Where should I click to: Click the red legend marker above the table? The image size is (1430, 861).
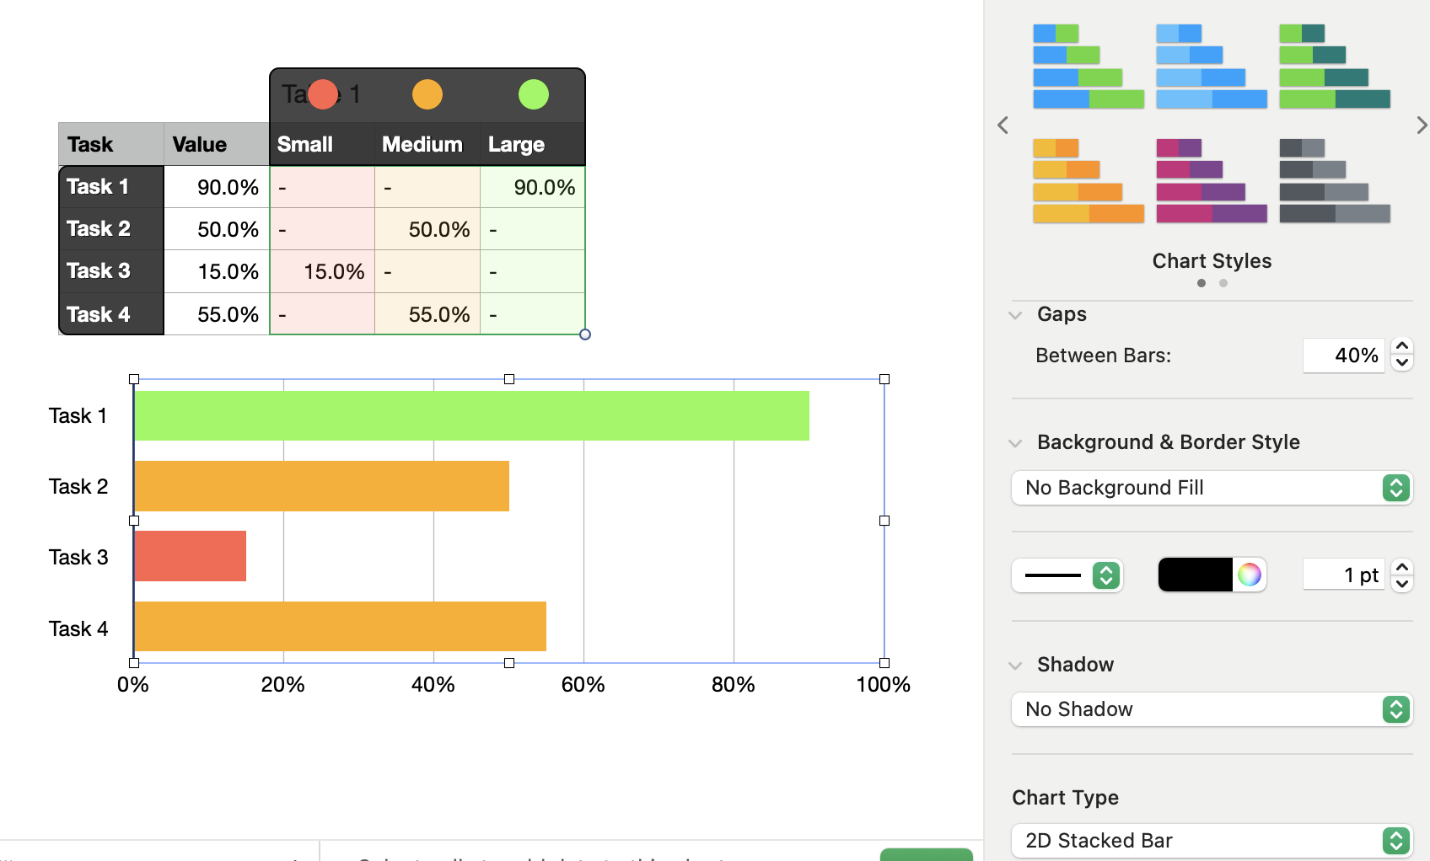pyautogui.click(x=322, y=94)
